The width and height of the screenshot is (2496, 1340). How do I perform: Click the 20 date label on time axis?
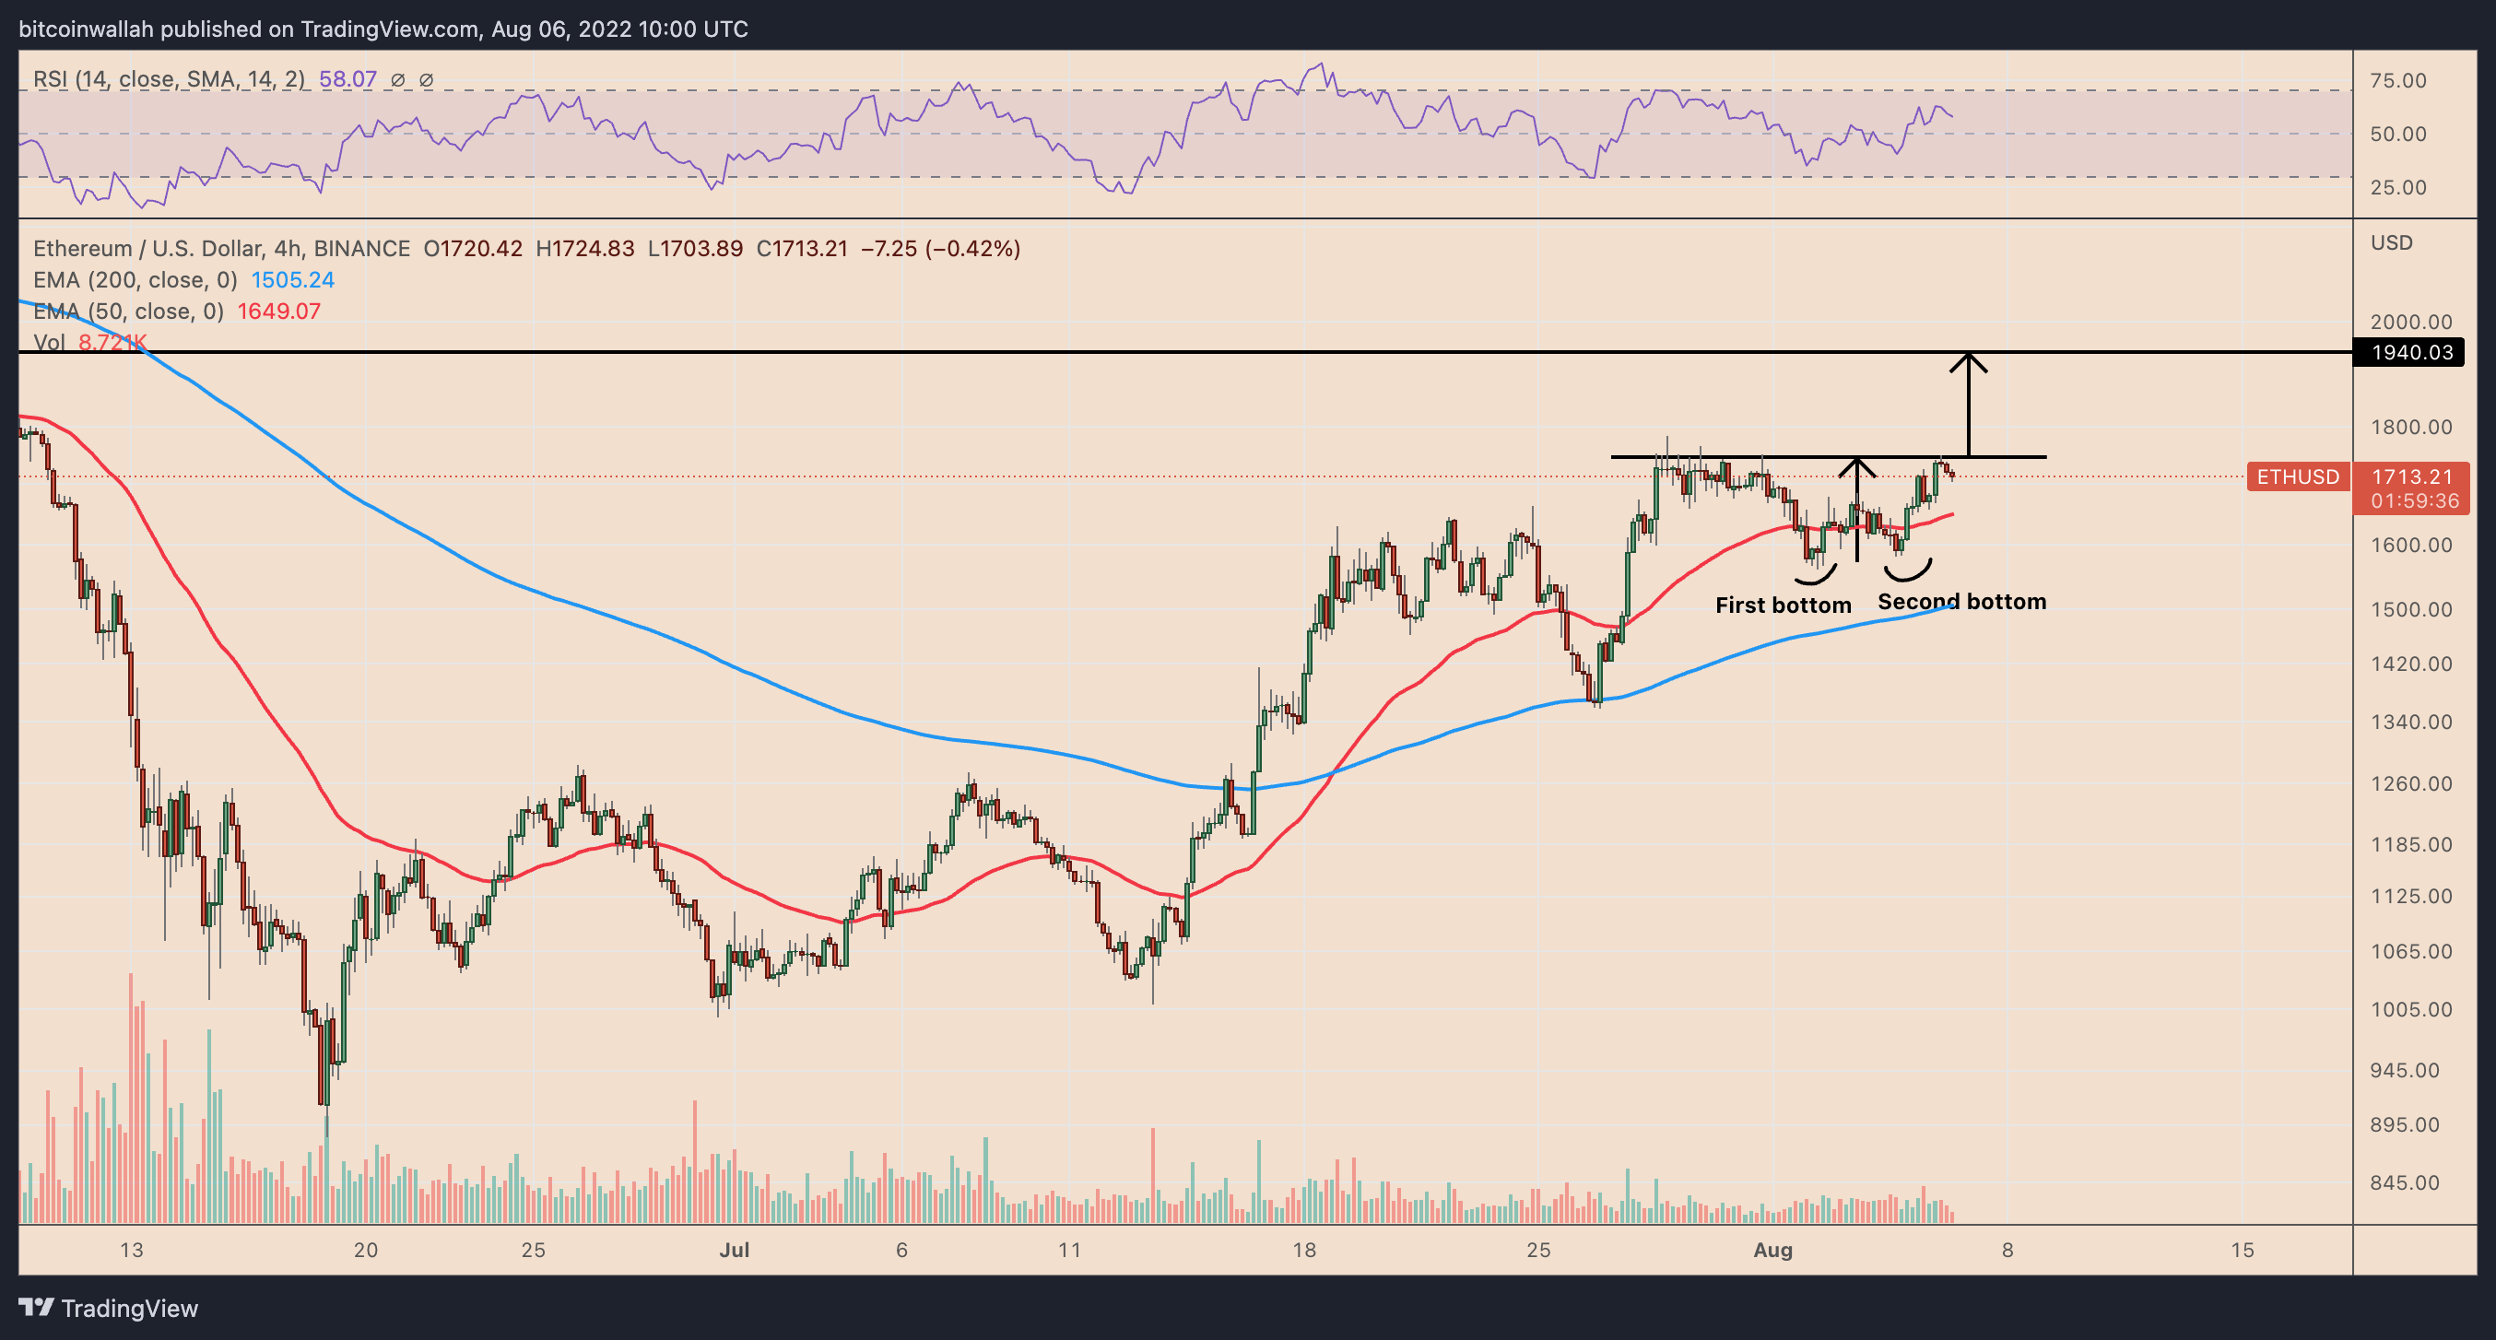tap(365, 1251)
